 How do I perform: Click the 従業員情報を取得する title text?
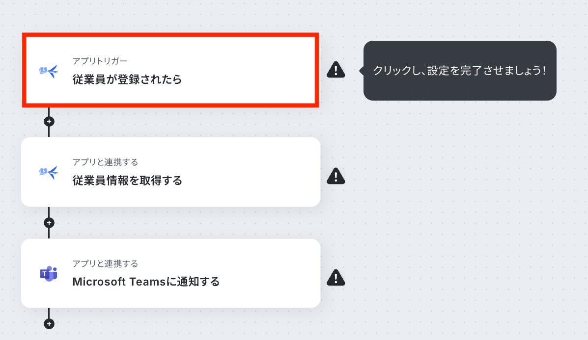click(127, 181)
